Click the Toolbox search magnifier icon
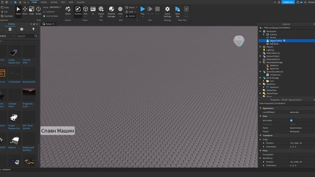315x177 pixels. [x=36, y=36]
